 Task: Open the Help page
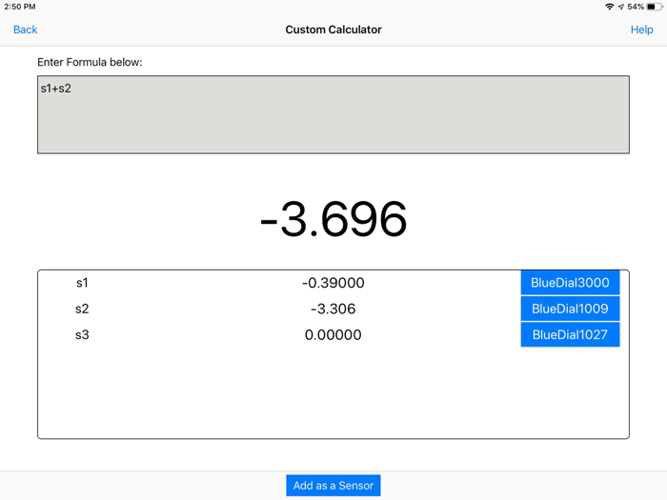[x=641, y=30]
